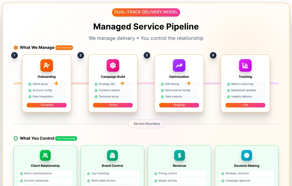Click the Full Service badge

[64, 47]
